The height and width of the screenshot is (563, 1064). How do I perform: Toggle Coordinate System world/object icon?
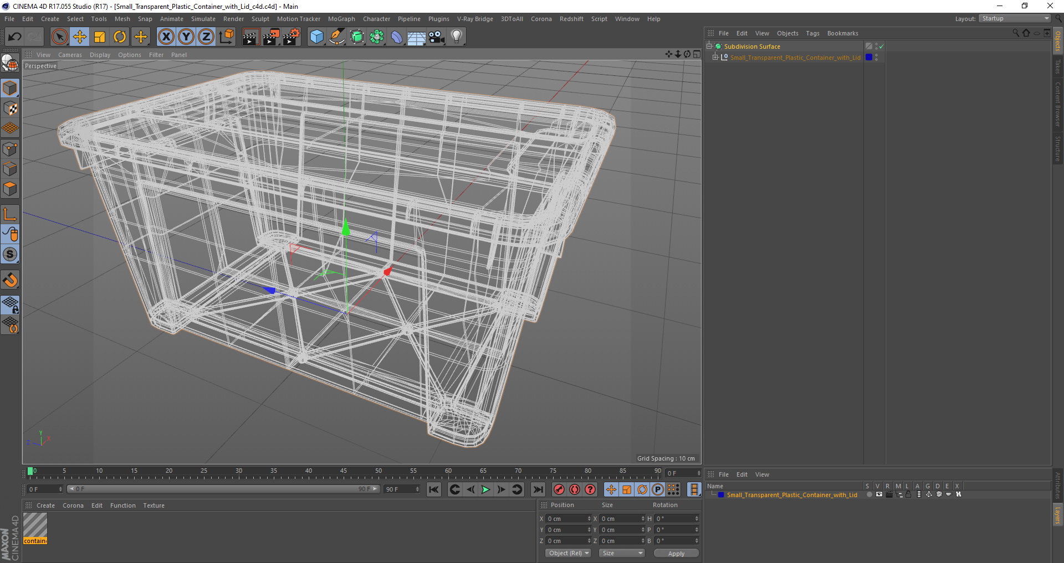point(227,37)
